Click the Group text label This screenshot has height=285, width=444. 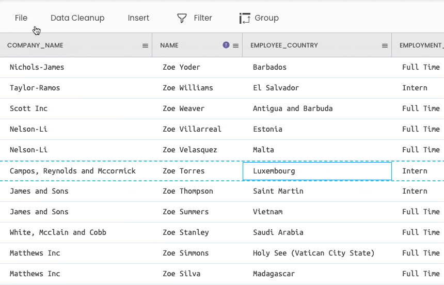pyautogui.click(x=266, y=18)
